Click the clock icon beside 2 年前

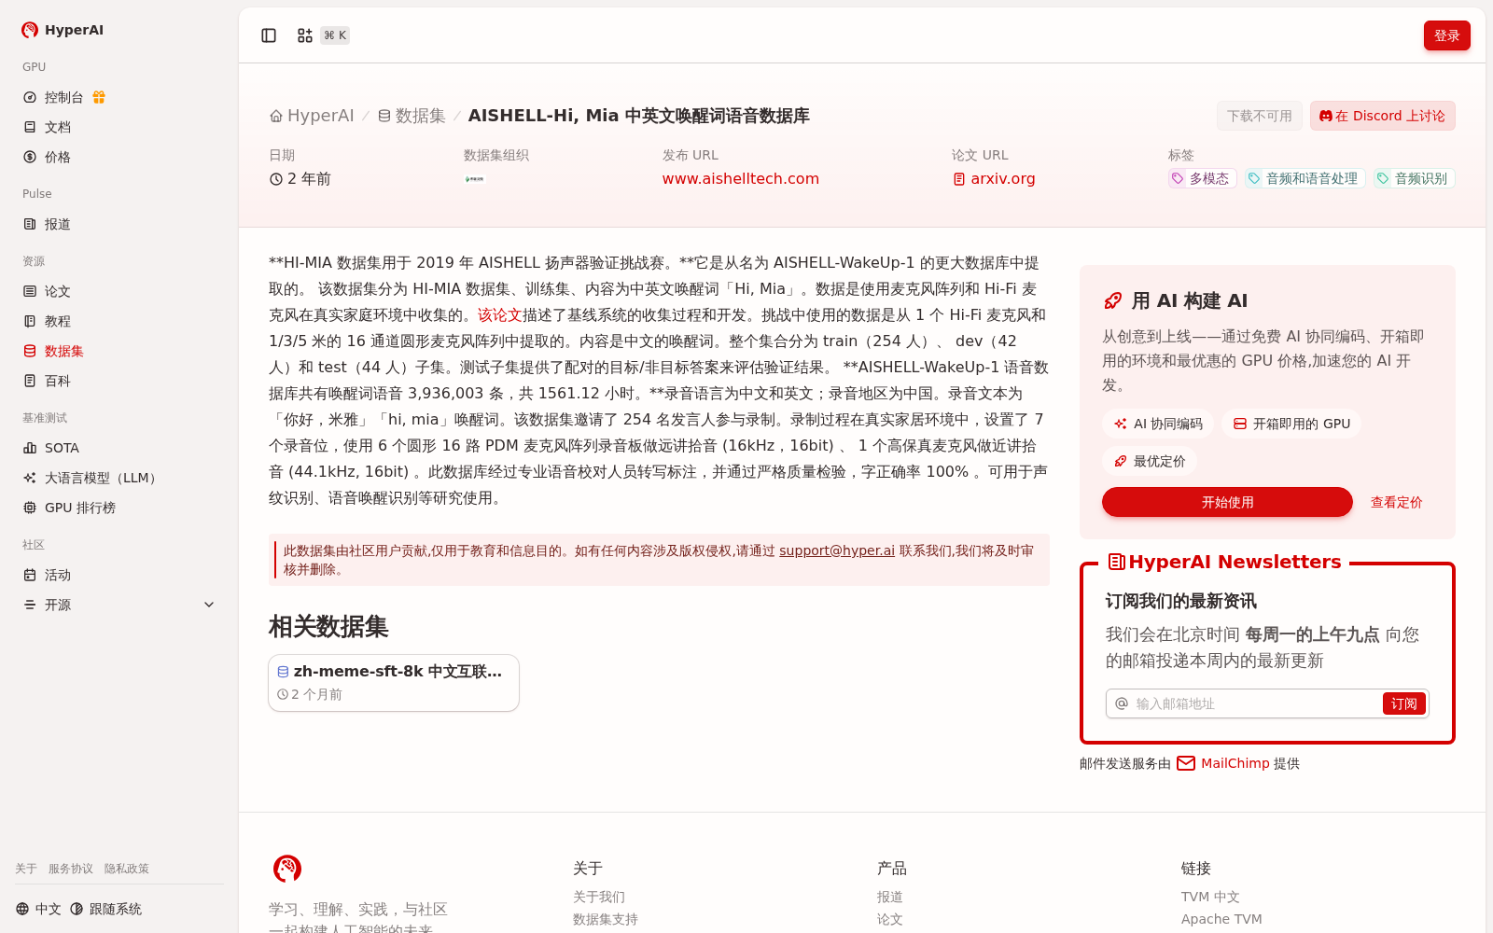coord(276,179)
